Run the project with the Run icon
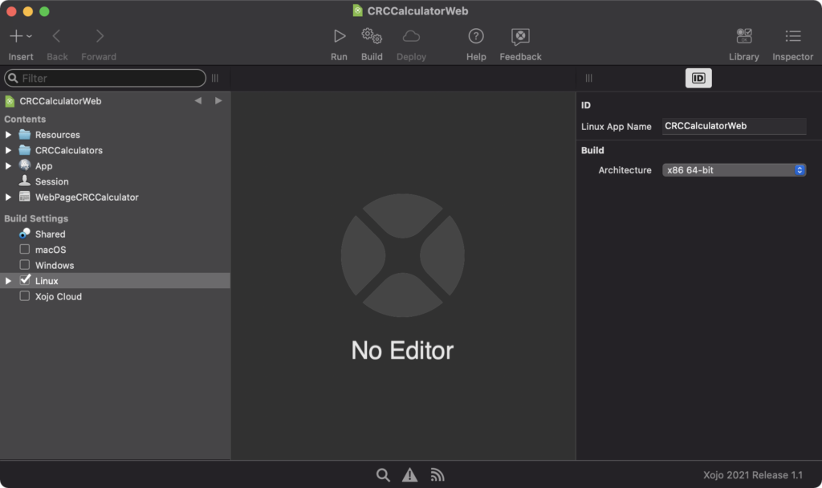 coord(340,36)
